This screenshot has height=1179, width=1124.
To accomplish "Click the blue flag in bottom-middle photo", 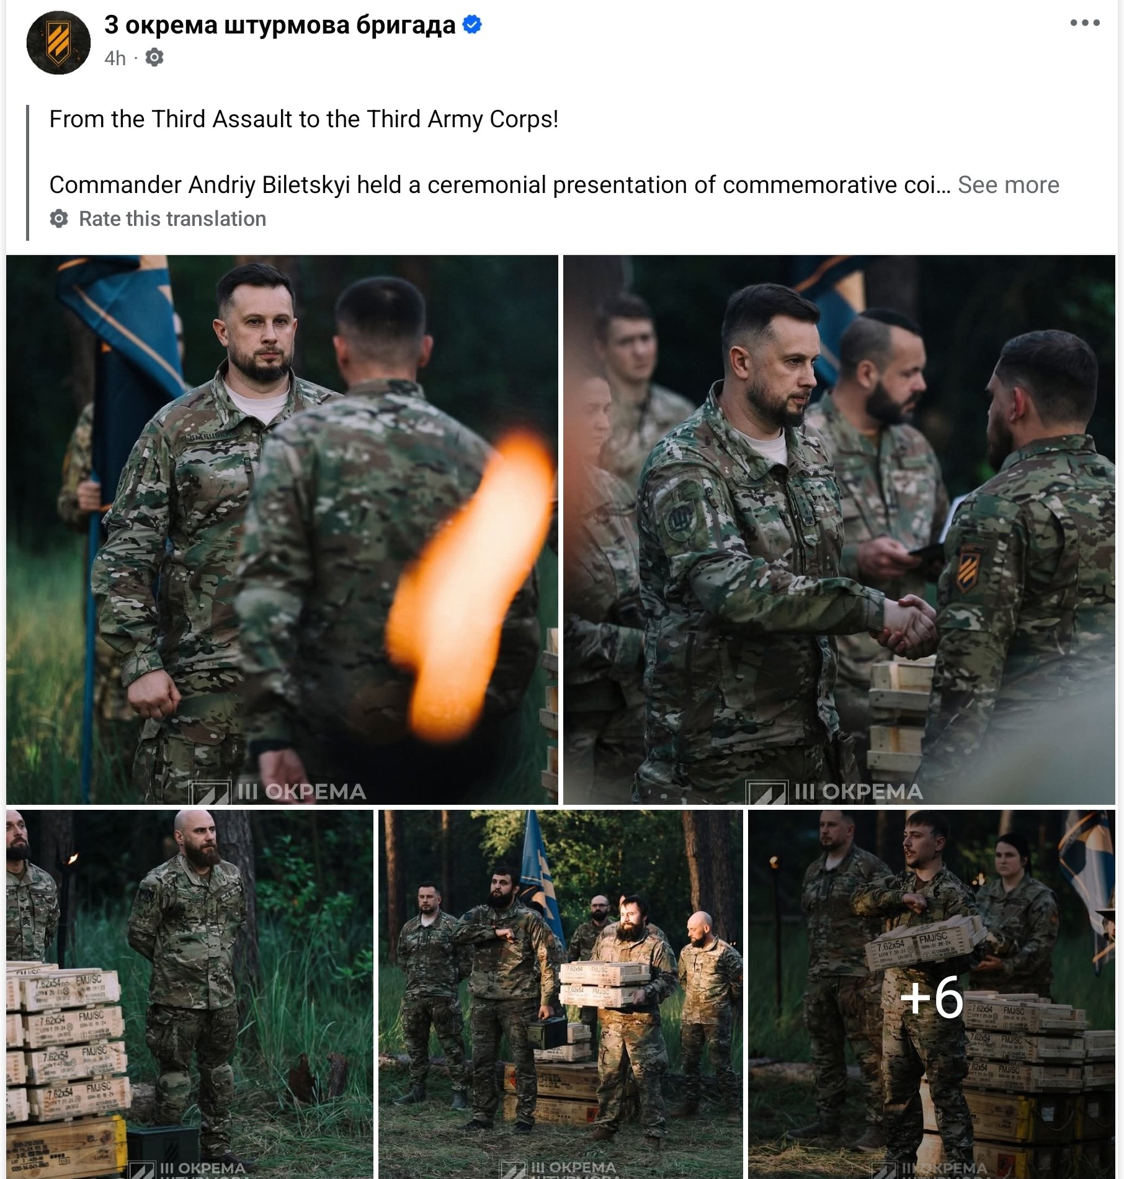I will (542, 869).
